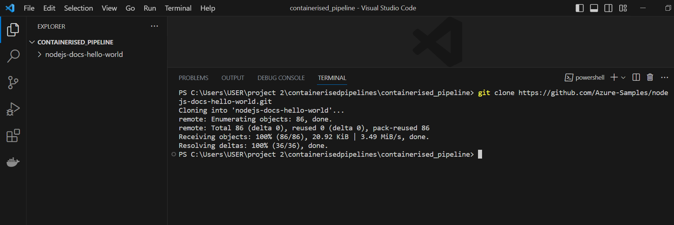Viewport: 674px width, 225px height.
Task: Open the Extensions view
Action: (13, 135)
